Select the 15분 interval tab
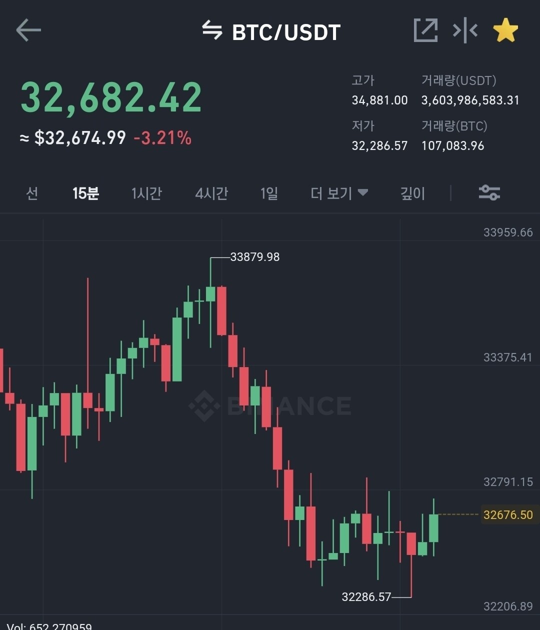 pos(85,193)
